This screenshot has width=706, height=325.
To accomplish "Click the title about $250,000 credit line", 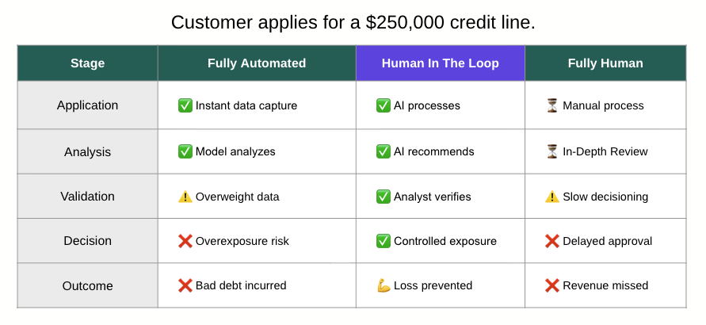I will point(353,22).
